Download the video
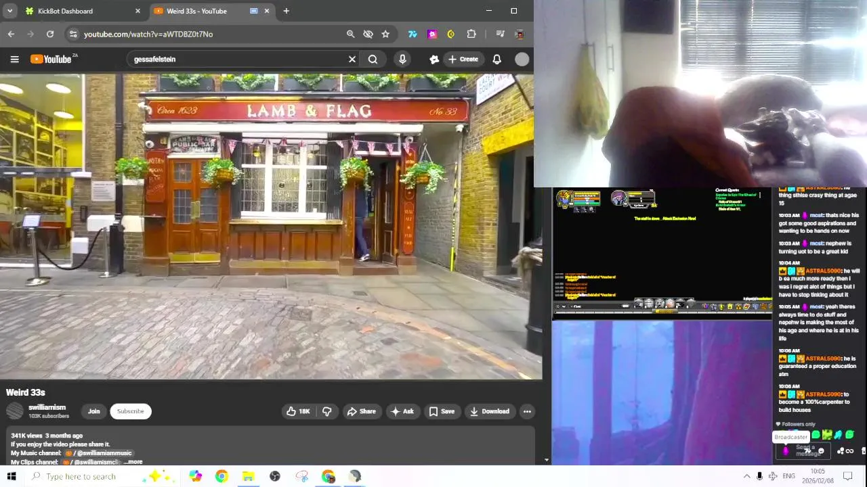Image resolution: width=867 pixels, height=487 pixels. [x=489, y=411]
